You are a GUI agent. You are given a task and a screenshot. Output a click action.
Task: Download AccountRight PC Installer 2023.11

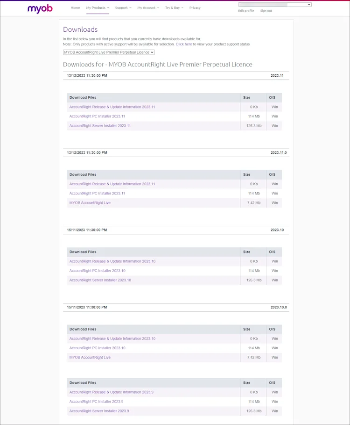[x=98, y=116]
